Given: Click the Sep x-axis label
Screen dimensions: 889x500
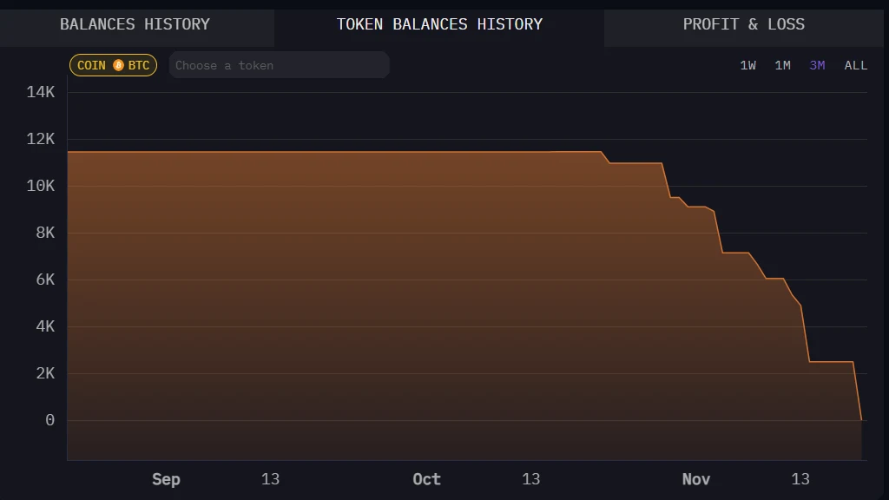Looking at the screenshot, I should point(166,479).
